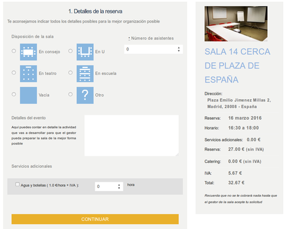Screen dimensions: 290x229
Task: Open the 'SALA 14 CERCA DE PLAZA DE ESPAÑA' link
Action: pos(238,66)
